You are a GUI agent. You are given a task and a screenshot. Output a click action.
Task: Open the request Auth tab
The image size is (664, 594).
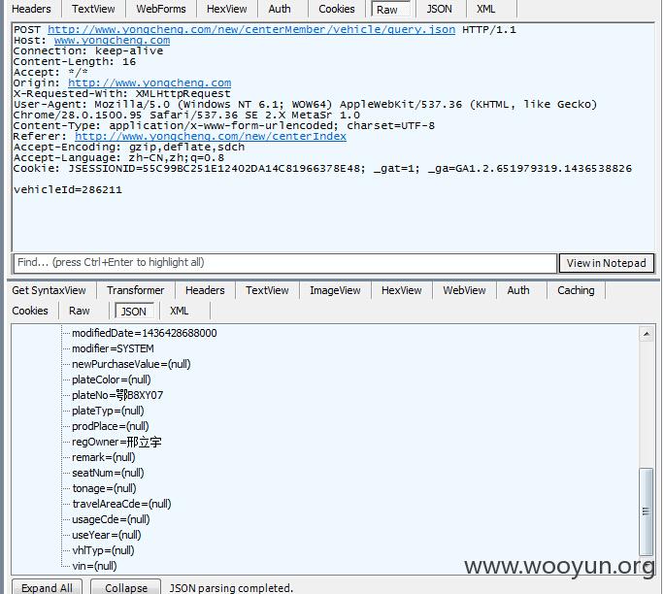(280, 9)
